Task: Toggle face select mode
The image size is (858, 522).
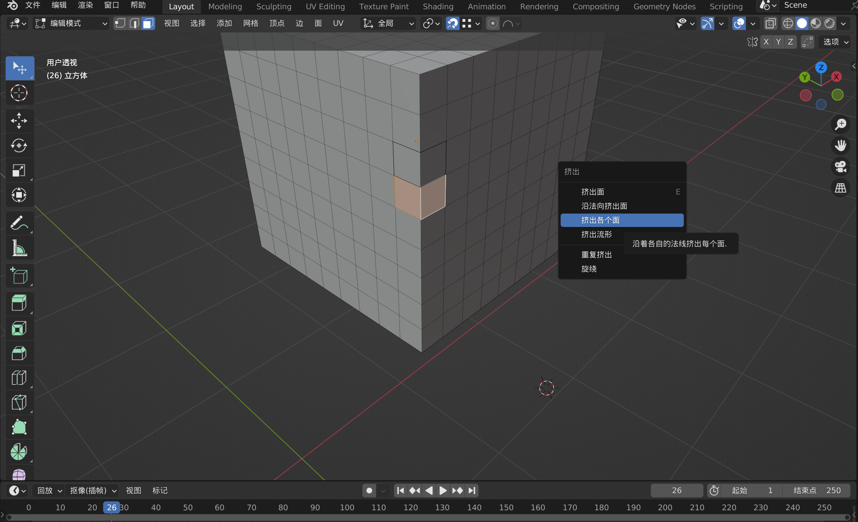Action: pos(148,24)
